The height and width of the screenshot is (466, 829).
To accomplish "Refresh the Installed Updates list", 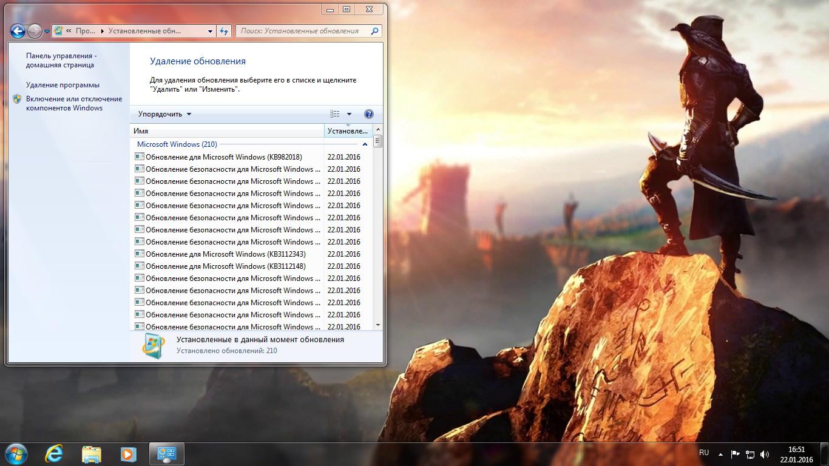I will pyautogui.click(x=224, y=31).
